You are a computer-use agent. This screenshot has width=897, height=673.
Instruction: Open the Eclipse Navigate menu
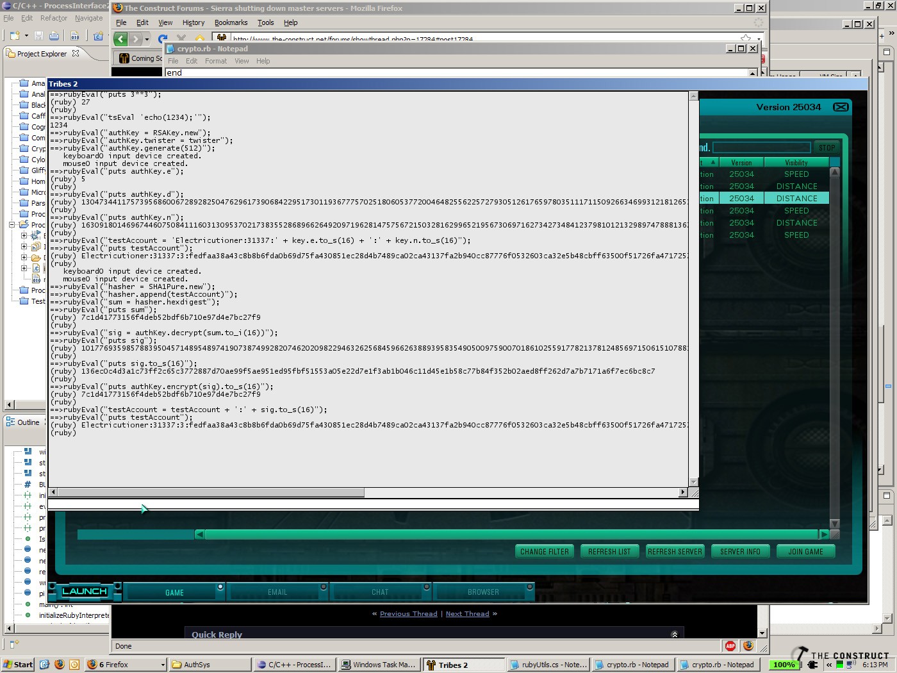pyautogui.click(x=88, y=18)
